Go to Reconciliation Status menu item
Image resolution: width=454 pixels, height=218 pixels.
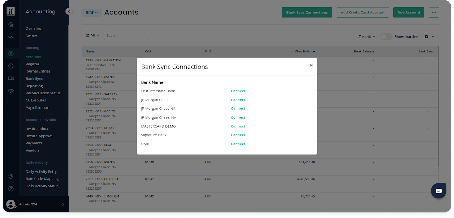43,93
